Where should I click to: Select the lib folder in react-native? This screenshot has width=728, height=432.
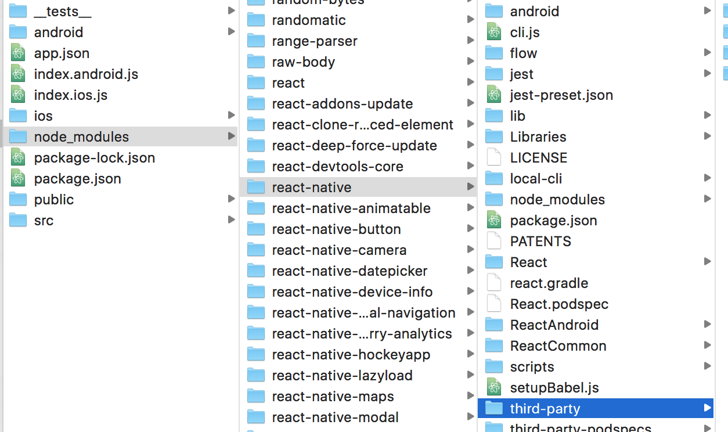coord(596,116)
